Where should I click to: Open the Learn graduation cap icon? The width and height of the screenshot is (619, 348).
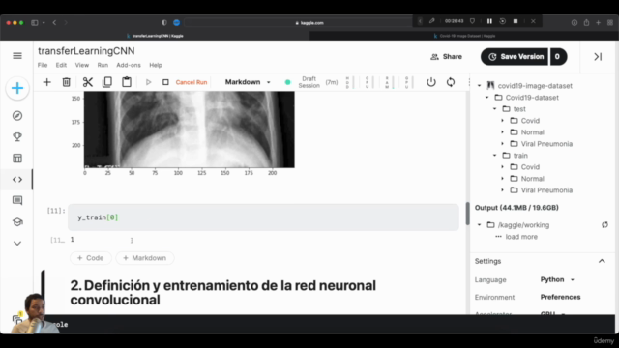[17, 221]
